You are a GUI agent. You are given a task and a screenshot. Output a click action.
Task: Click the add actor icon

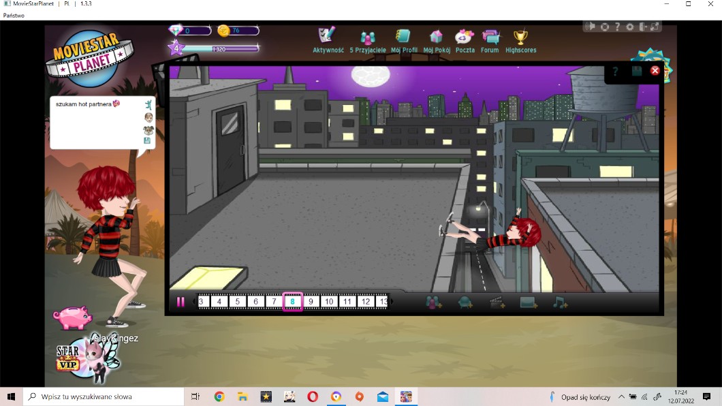[x=434, y=302]
